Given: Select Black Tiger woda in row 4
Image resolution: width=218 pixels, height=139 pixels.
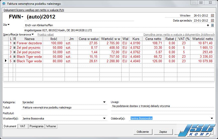Looking at the screenshot, I should click(x=29, y=56).
